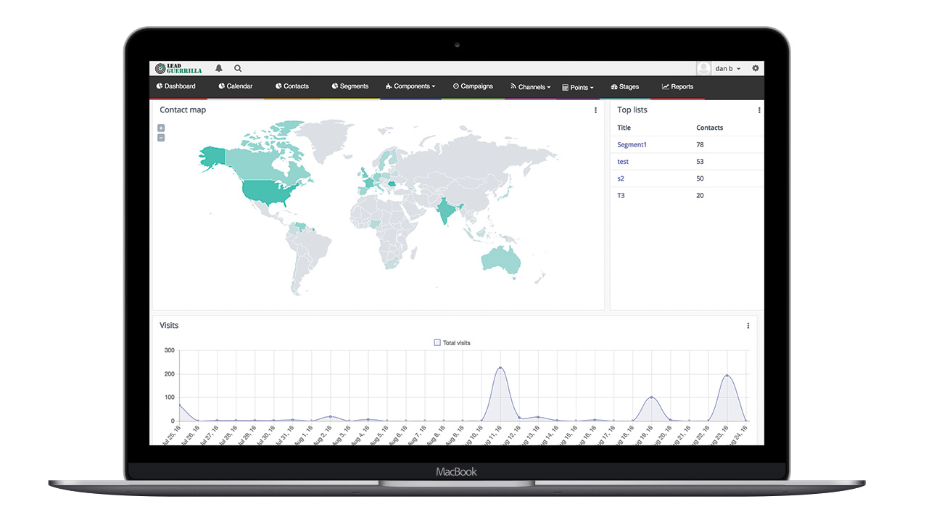Zoom out on the contact map
Viewport: 926px width, 528px height.
click(x=161, y=138)
